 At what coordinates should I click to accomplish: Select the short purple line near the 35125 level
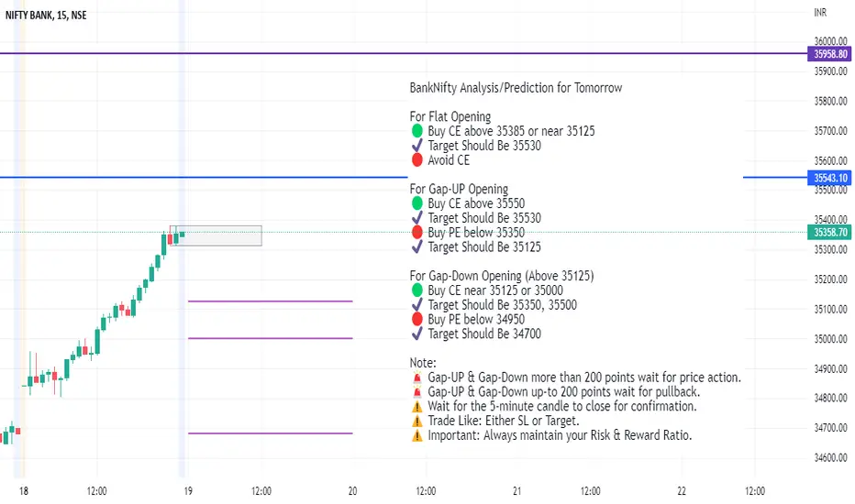[271, 301]
